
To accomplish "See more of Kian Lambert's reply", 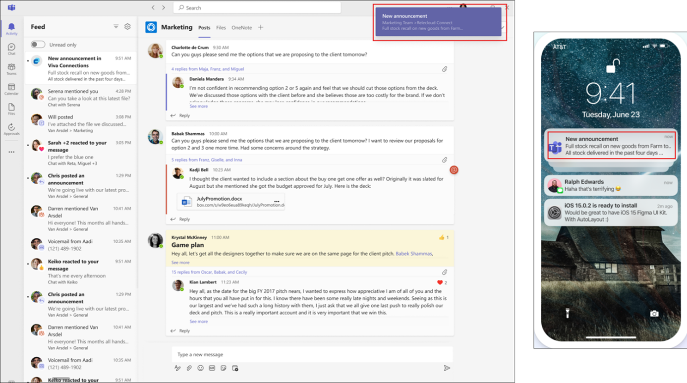I will [x=198, y=322].
